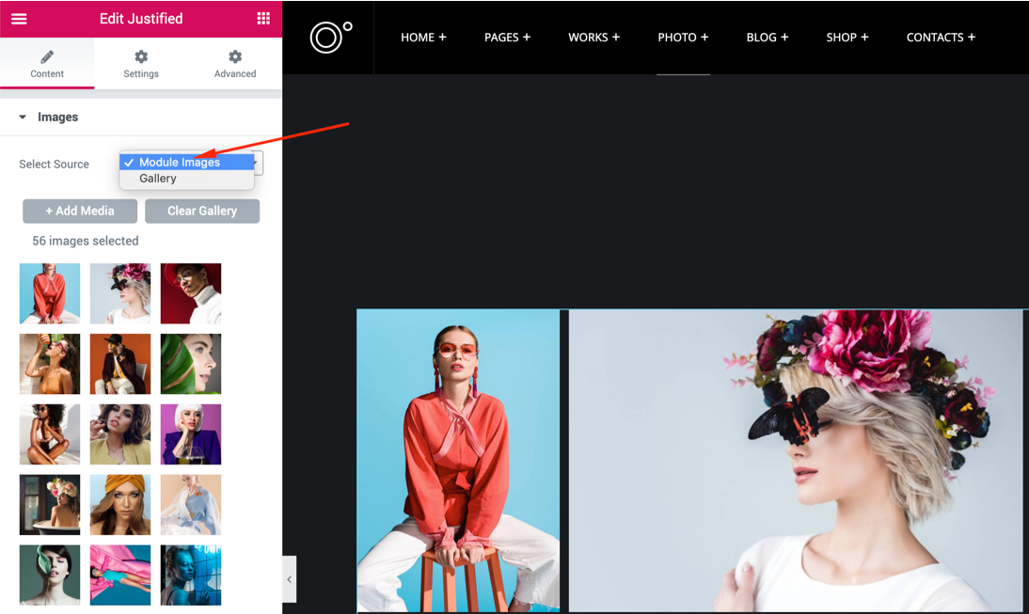
Task: Click the large red blouse photo in preview
Action: 458,461
